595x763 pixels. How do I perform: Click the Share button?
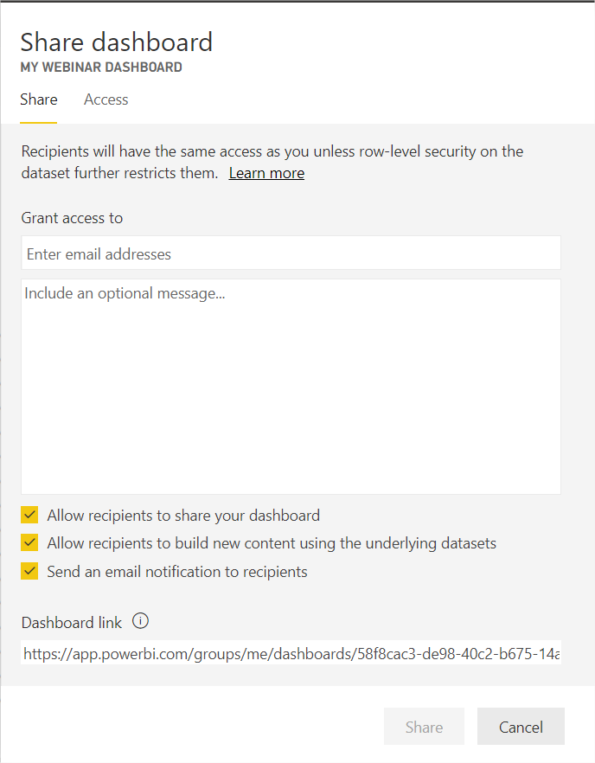click(x=424, y=726)
